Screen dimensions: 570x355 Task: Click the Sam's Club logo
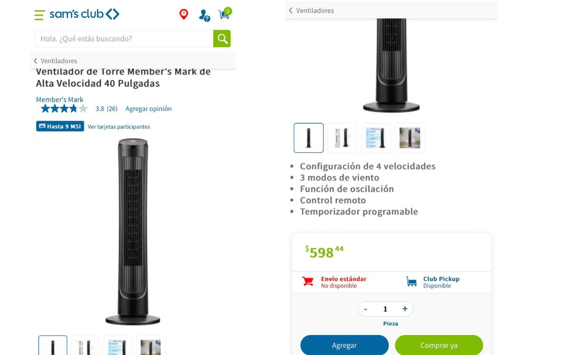(85, 14)
